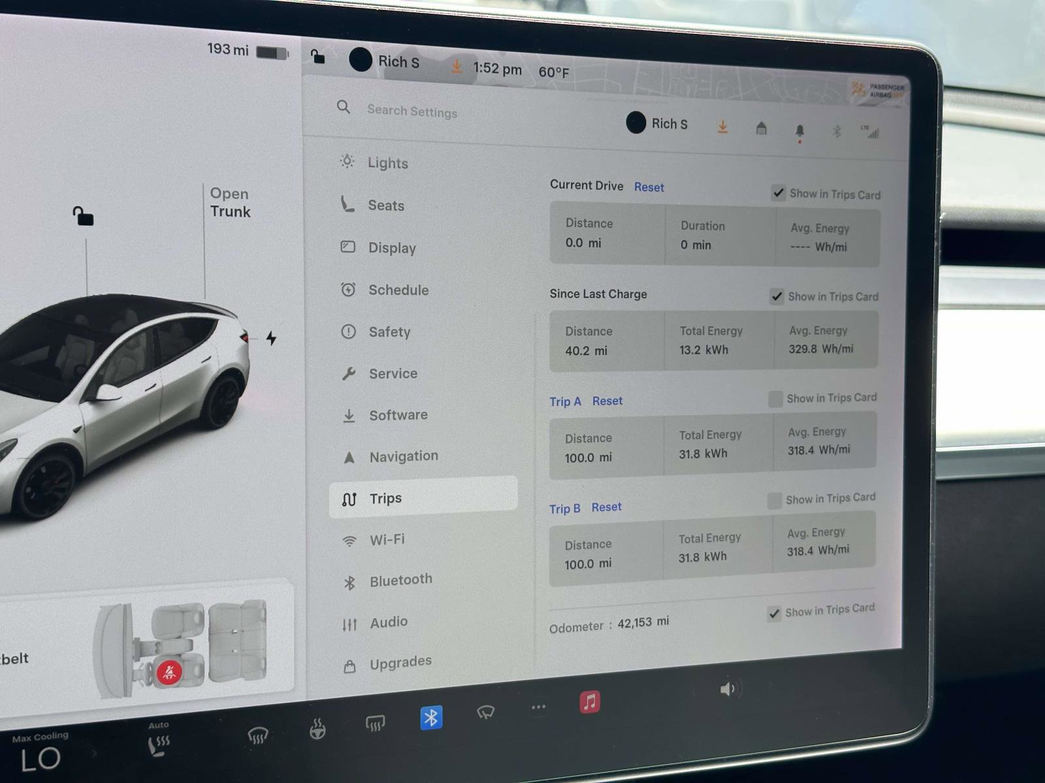
Task: Open the HomeLink garage icon
Action: click(761, 128)
